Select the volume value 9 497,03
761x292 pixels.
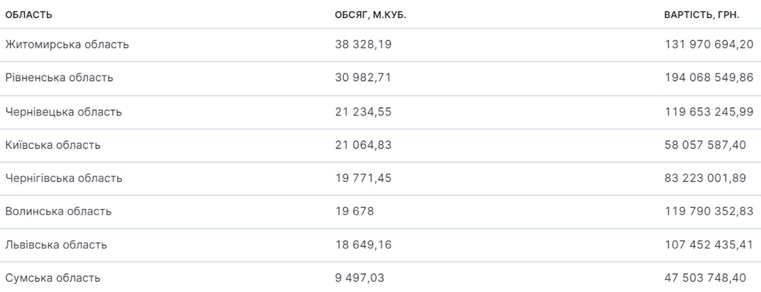click(359, 278)
